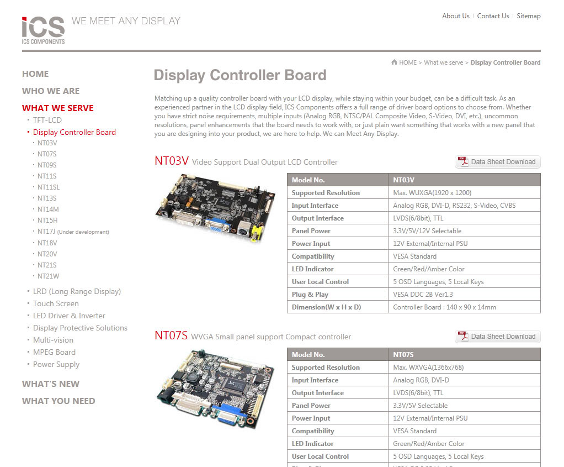Click 'Analog RGB, DVI-D, RS232, S-Video, CVBS' cell
This screenshot has width=564, height=467.
464,206
